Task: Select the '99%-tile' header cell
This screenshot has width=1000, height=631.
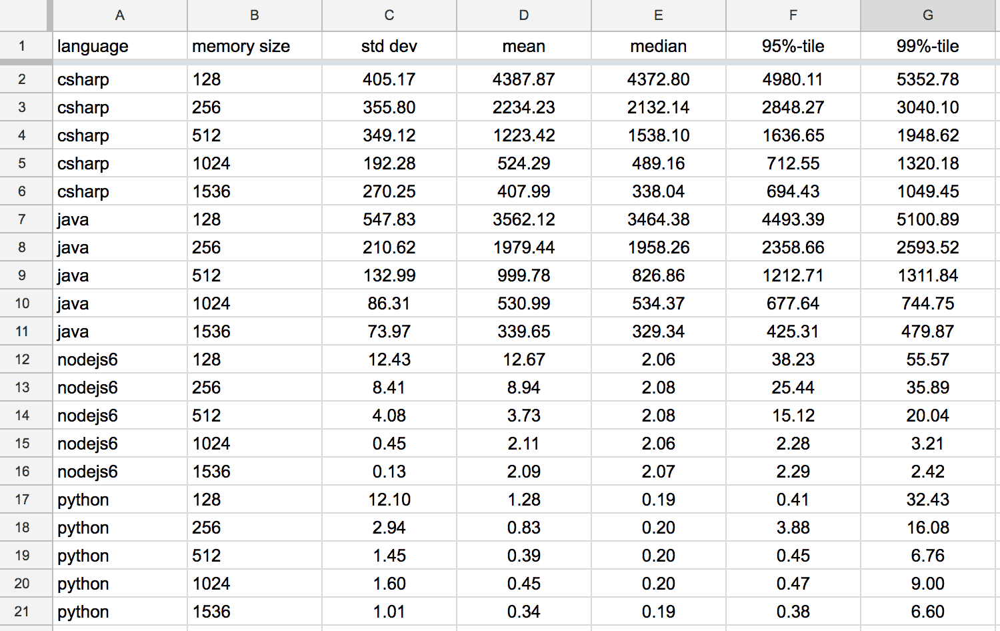Action: point(927,46)
